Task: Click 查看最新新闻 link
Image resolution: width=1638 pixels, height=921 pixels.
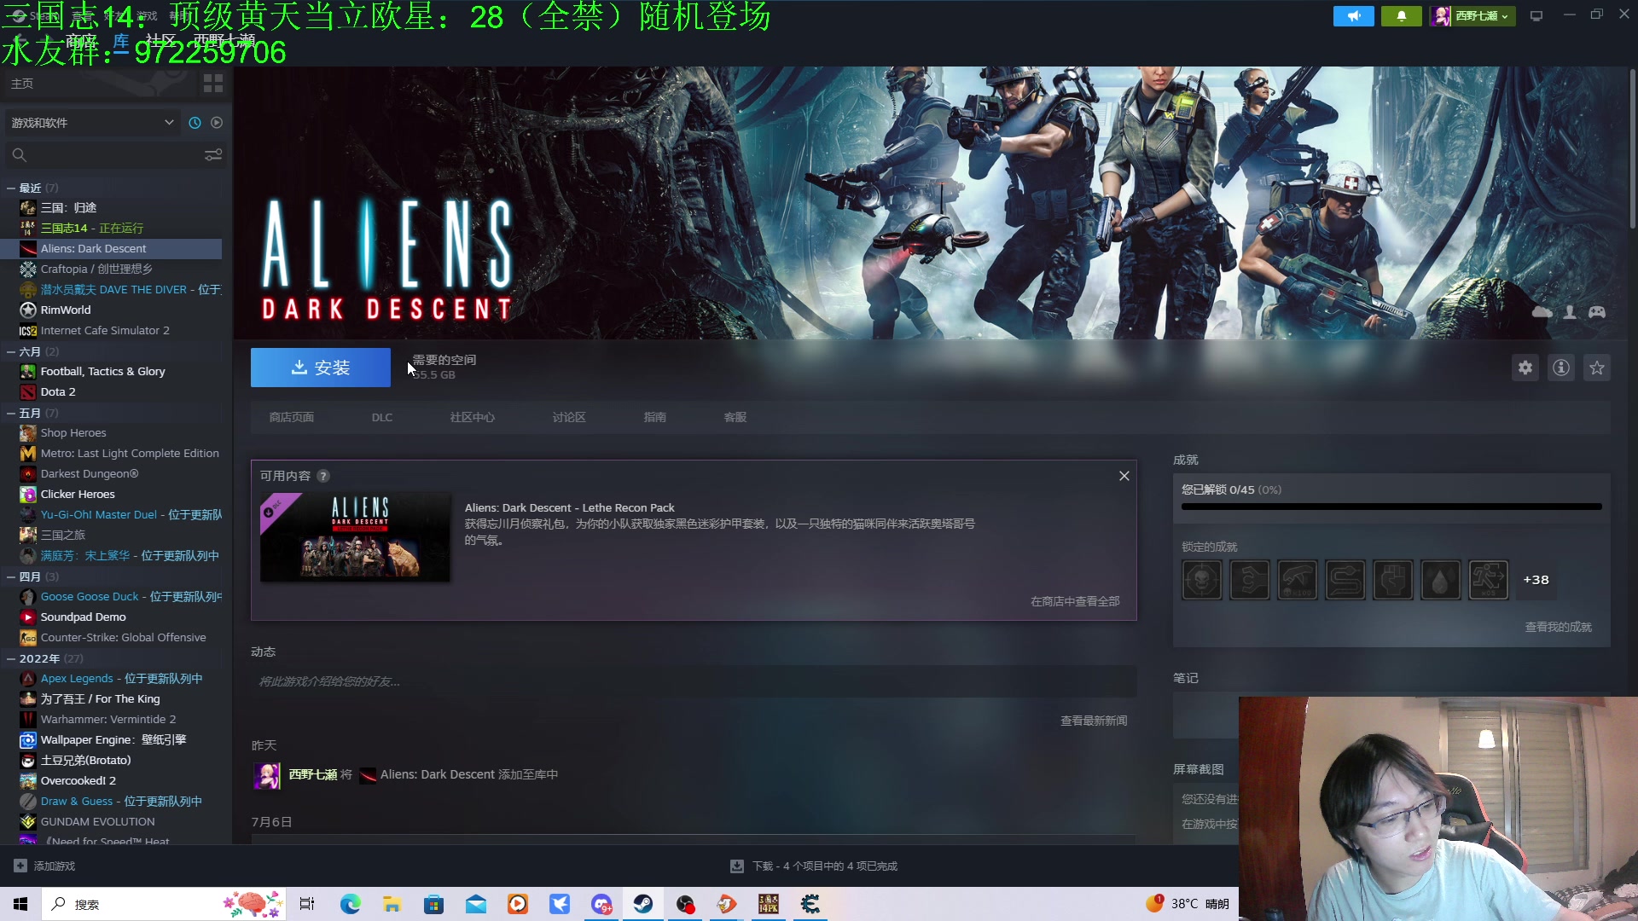Action: pos(1094,721)
